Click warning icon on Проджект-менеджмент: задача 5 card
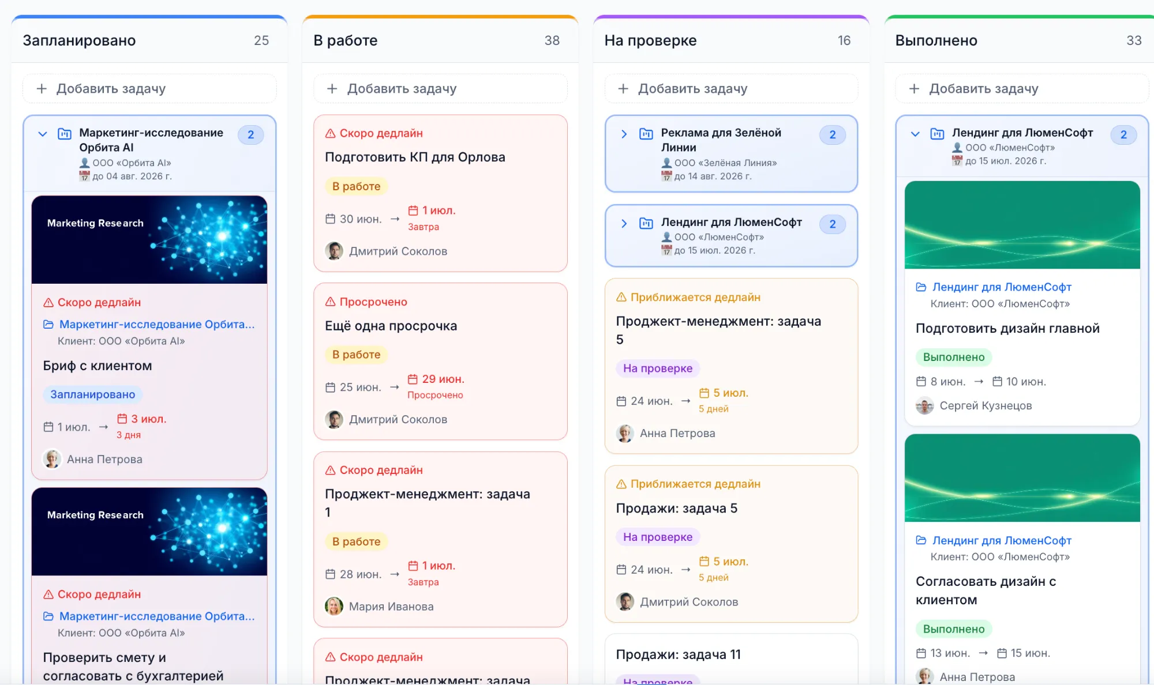This screenshot has width=1154, height=685. (621, 297)
